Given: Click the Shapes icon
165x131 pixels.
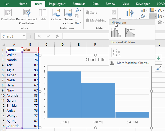Looking at the screenshot, I should click(x=77, y=10).
